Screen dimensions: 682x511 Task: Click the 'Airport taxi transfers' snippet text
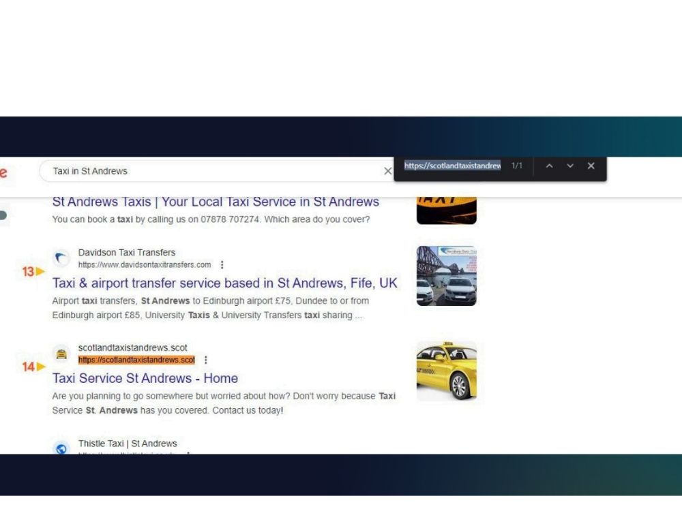click(x=211, y=308)
